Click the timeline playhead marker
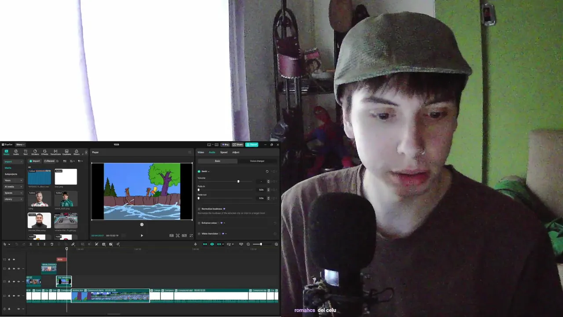This screenshot has height=317, width=563. pos(67,249)
